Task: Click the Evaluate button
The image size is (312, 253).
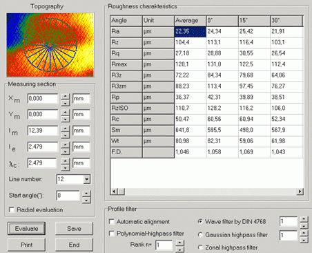Action: [26, 228]
